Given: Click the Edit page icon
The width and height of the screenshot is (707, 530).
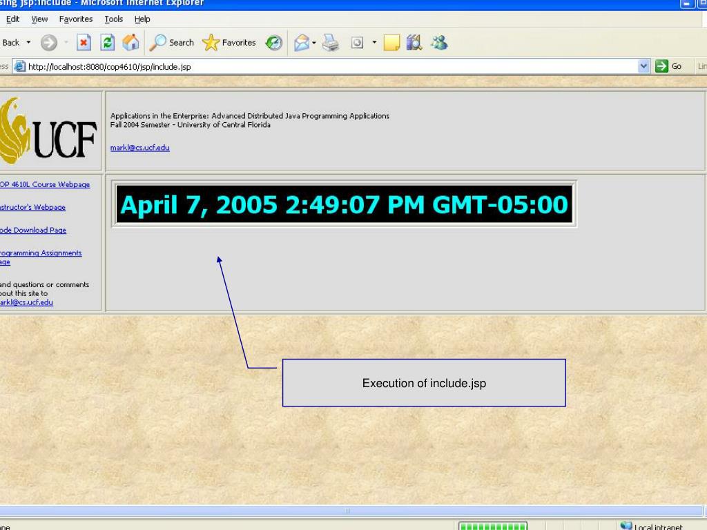Looking at the screenshot, I should 357,43.
